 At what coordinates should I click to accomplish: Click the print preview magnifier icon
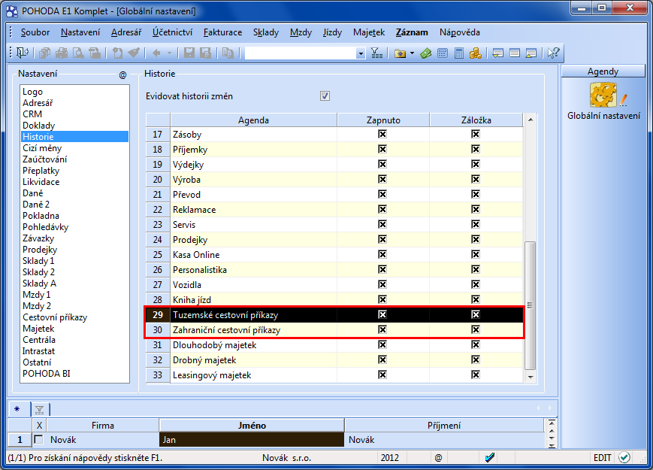[78, 53]
